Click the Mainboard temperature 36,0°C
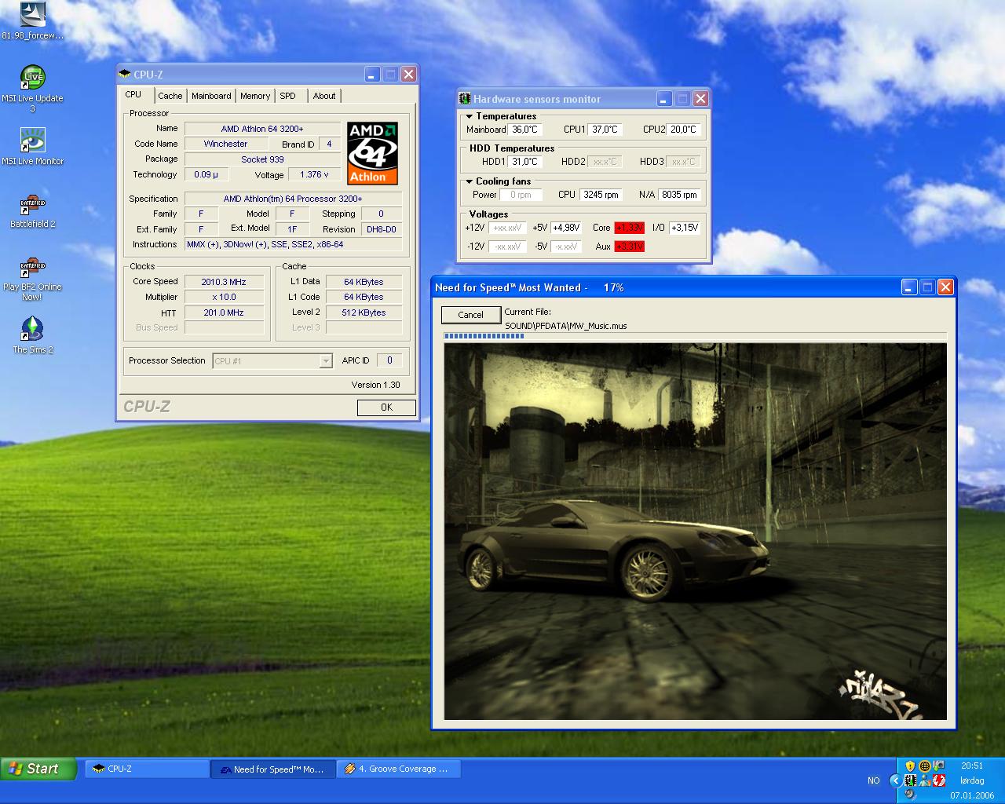The width and height of the screenshot is (1005, 804). coord(524,130)
